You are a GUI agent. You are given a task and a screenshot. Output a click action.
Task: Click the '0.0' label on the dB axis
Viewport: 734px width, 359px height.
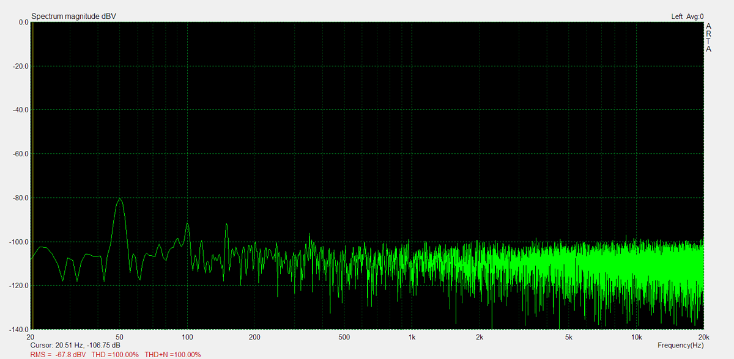pos(23,22)
